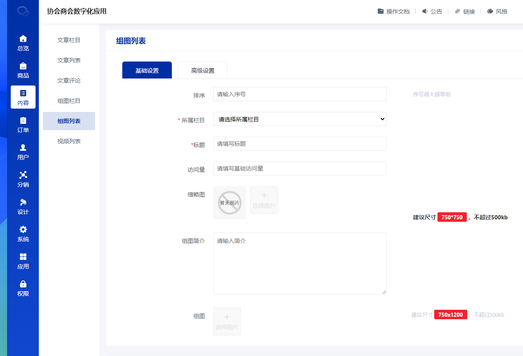Screen dimensions: 523x356
Task: Open the 用户 person icon
Action: pyautogui.click(x=23, y=148)
